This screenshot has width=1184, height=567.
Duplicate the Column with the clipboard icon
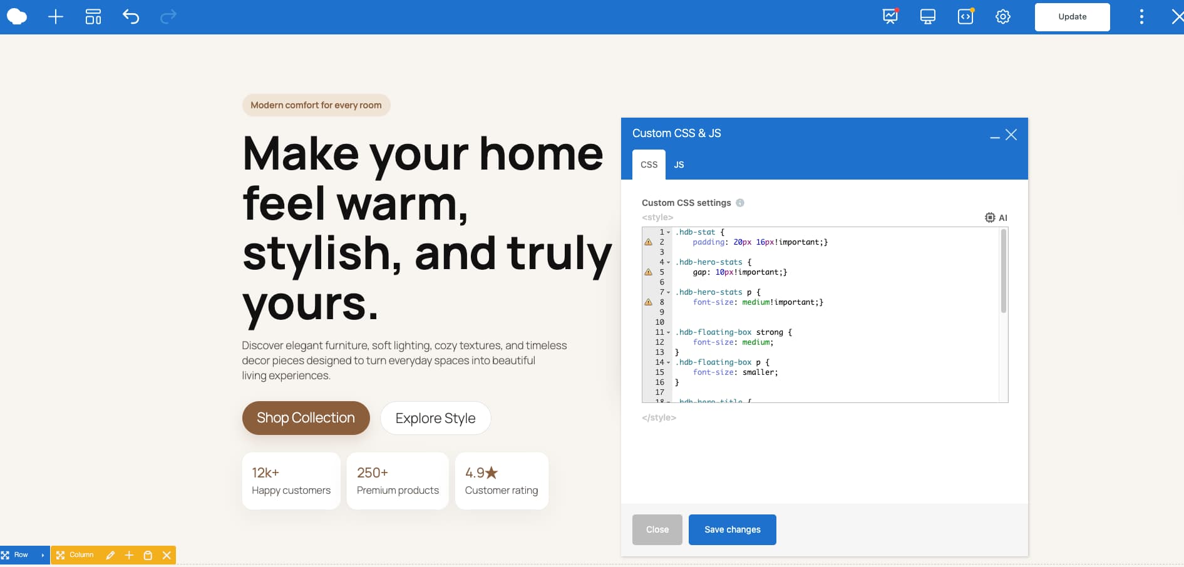pos(148,555)
